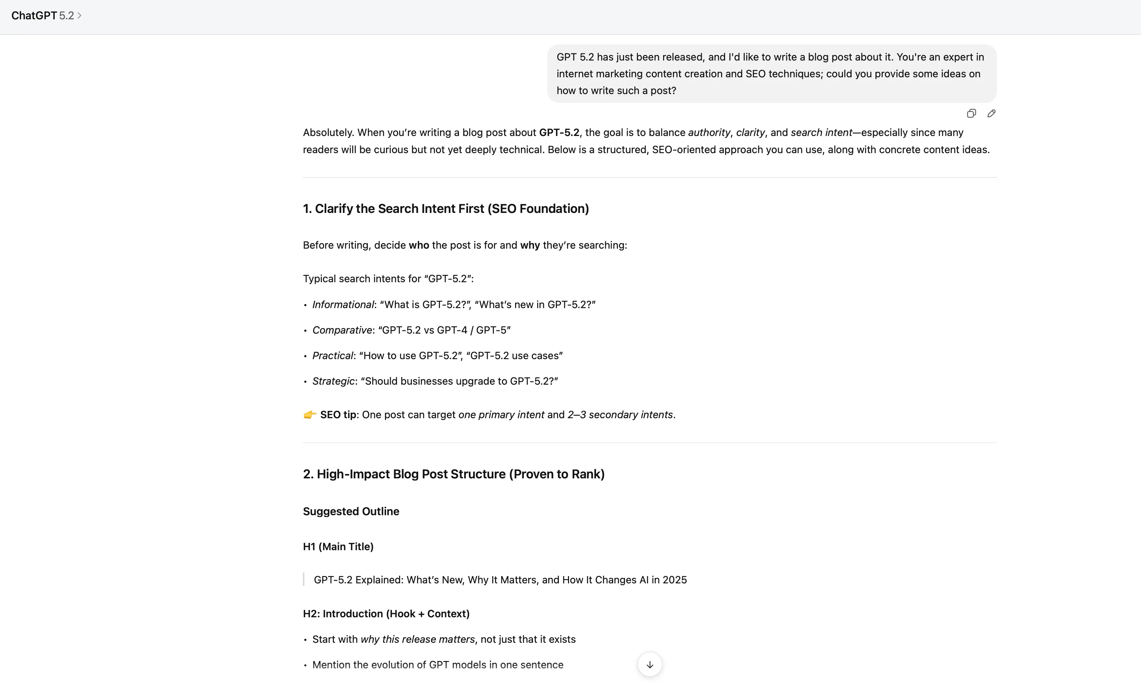Screen dimensions: 1141x684
Task: Click the "Practical" search intent bullet
Action: (x=437, y=356)
